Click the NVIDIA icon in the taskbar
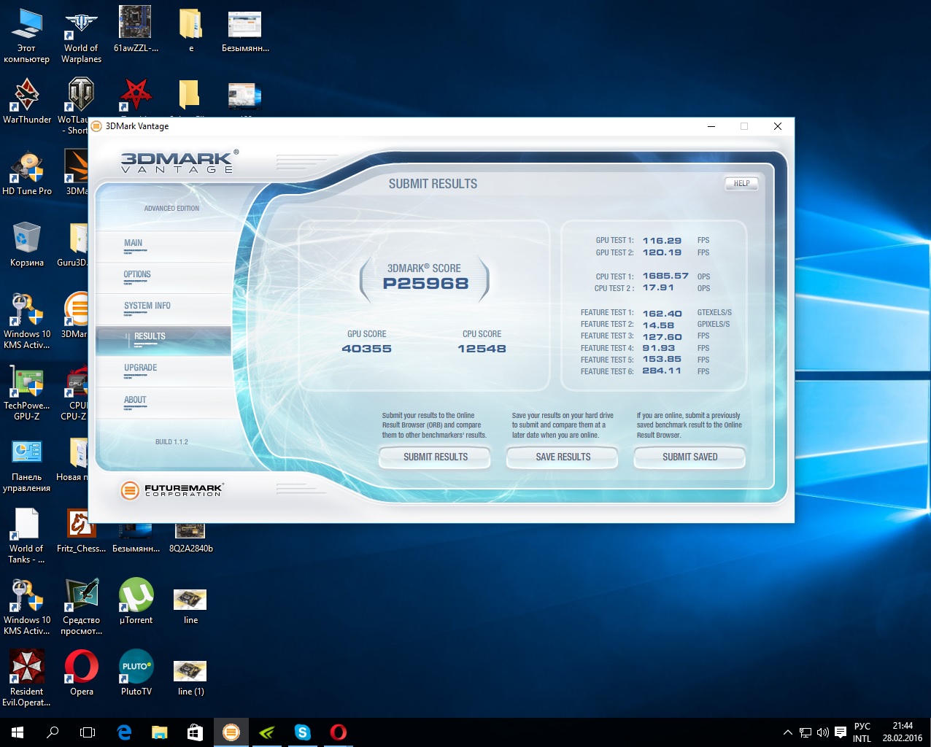 [x=267, y=732]
